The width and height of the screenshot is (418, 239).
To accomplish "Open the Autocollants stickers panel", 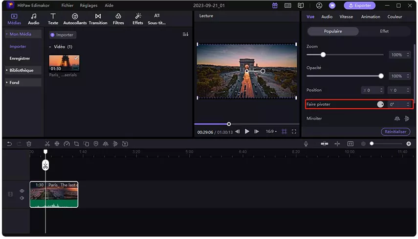I will coord(75,19).
